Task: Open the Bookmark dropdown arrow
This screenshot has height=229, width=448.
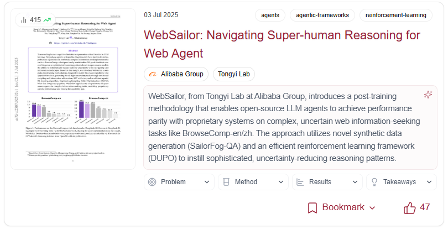Action: pyautogui.click(x=372, y=208)
